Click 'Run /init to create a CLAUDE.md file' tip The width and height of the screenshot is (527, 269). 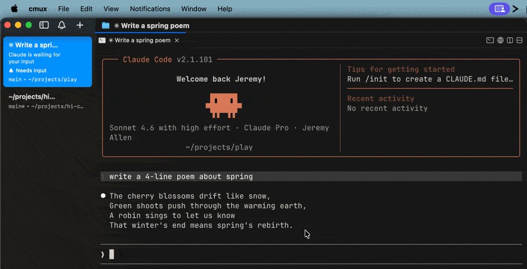click(430, 80)
